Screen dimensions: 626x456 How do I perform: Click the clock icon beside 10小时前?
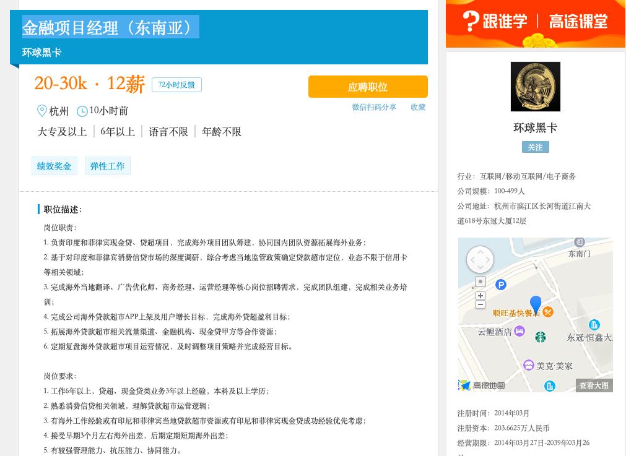tap(82, 111)
